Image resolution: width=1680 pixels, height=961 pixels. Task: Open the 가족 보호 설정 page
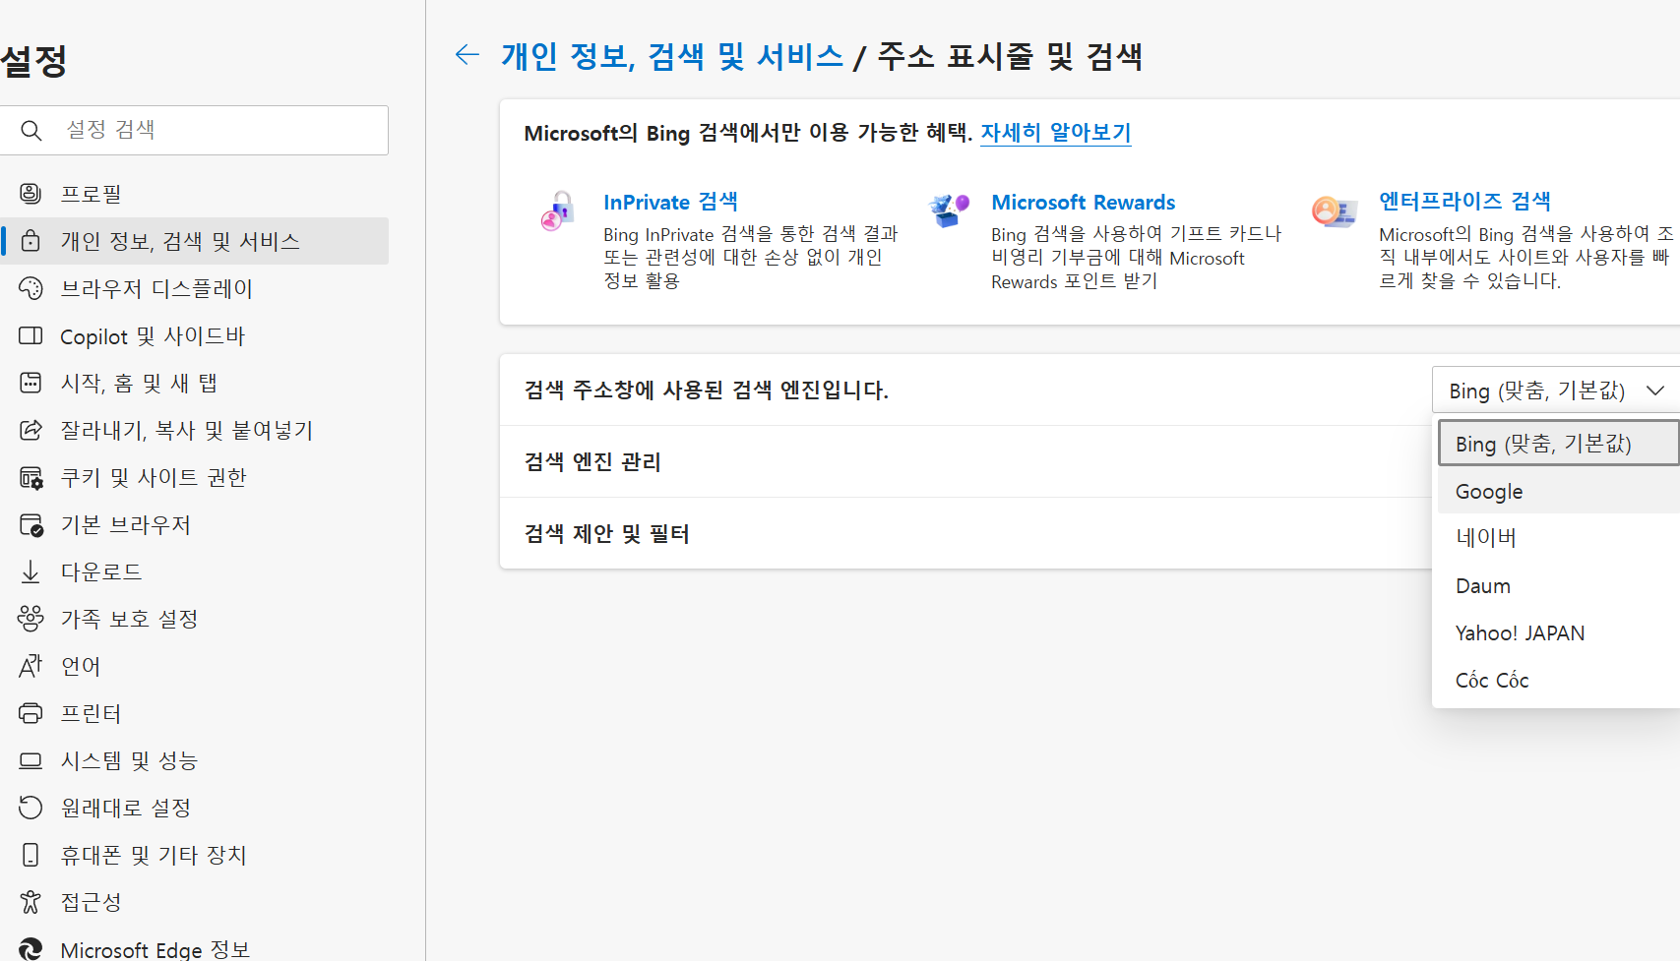pyautogui.click(x=194, y=619)
